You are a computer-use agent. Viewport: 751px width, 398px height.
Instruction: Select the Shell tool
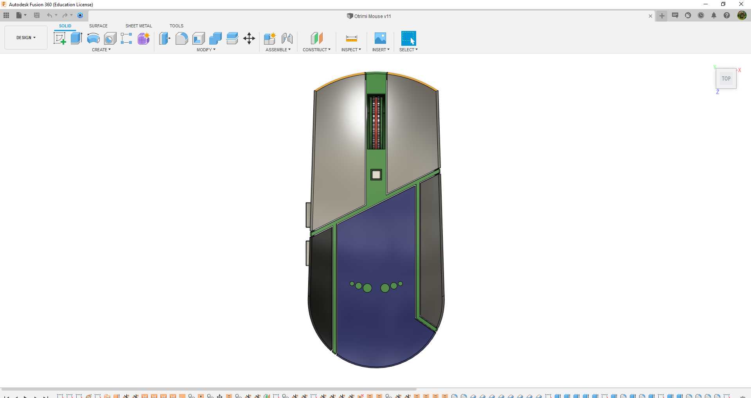coord(199,38)
